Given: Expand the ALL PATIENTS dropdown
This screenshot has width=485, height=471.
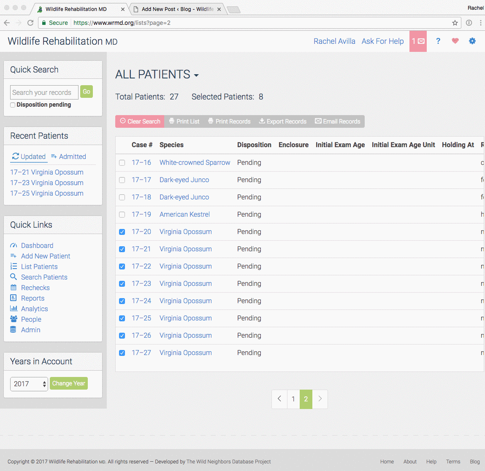Looking at the screenshot, I should pyautogui.click(x=157, y=75).
